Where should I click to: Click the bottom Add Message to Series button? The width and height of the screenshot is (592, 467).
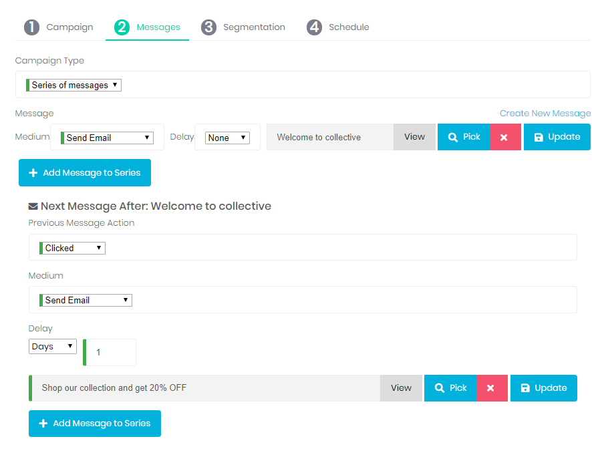click(x=95, y=424)
